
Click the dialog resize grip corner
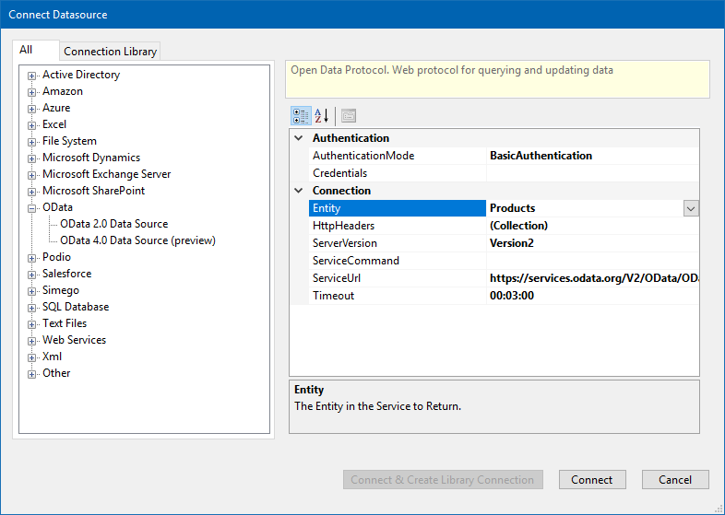[x=719, y=509]
